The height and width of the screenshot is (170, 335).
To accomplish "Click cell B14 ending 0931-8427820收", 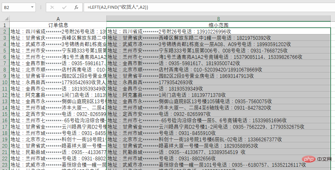I will [218, 108].
